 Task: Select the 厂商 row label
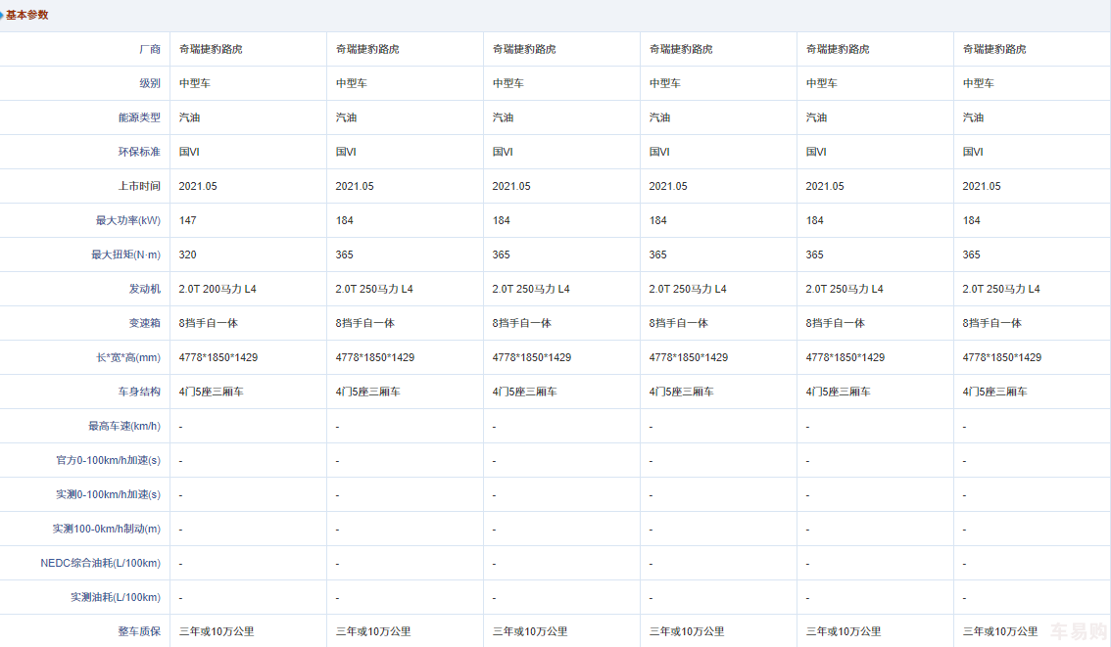click(150, 49)
